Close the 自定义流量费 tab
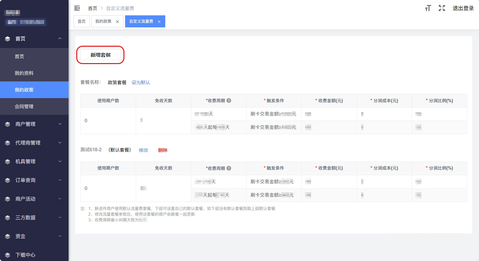Screen dimensions: 479x261 point(159,21)
